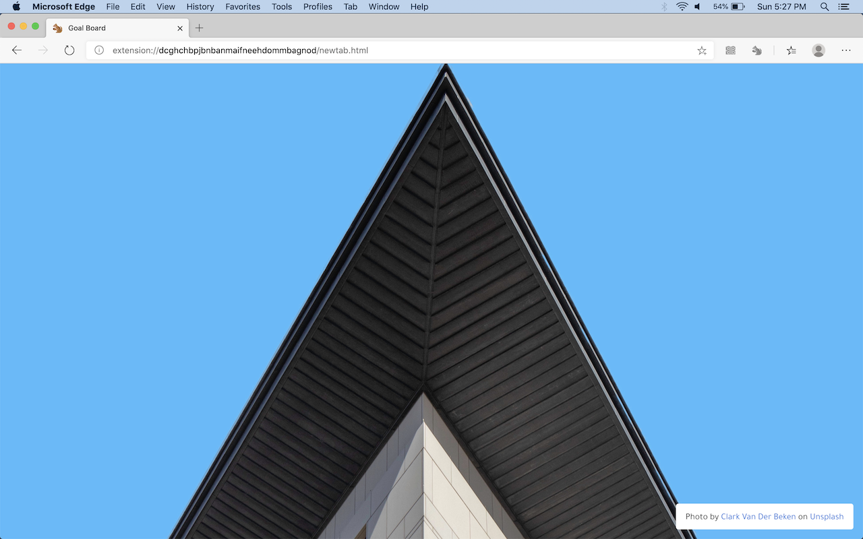Viewport: 863px width, 539px height.
Task: Add this page to favorites with the star icon
Action: [702, 51]
